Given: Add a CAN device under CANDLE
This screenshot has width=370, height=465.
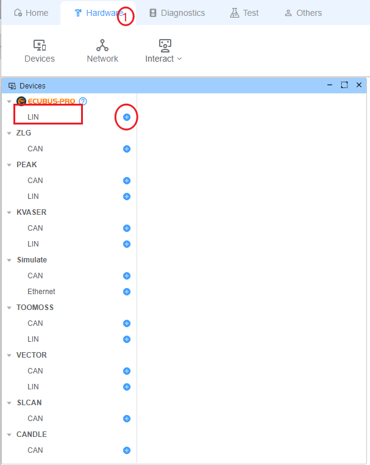Looking at the screenshot, I should click(x=127, y=450).
